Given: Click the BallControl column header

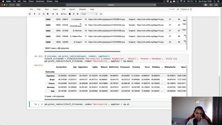Looking at the screenshot, I should (x=114, y=67).
